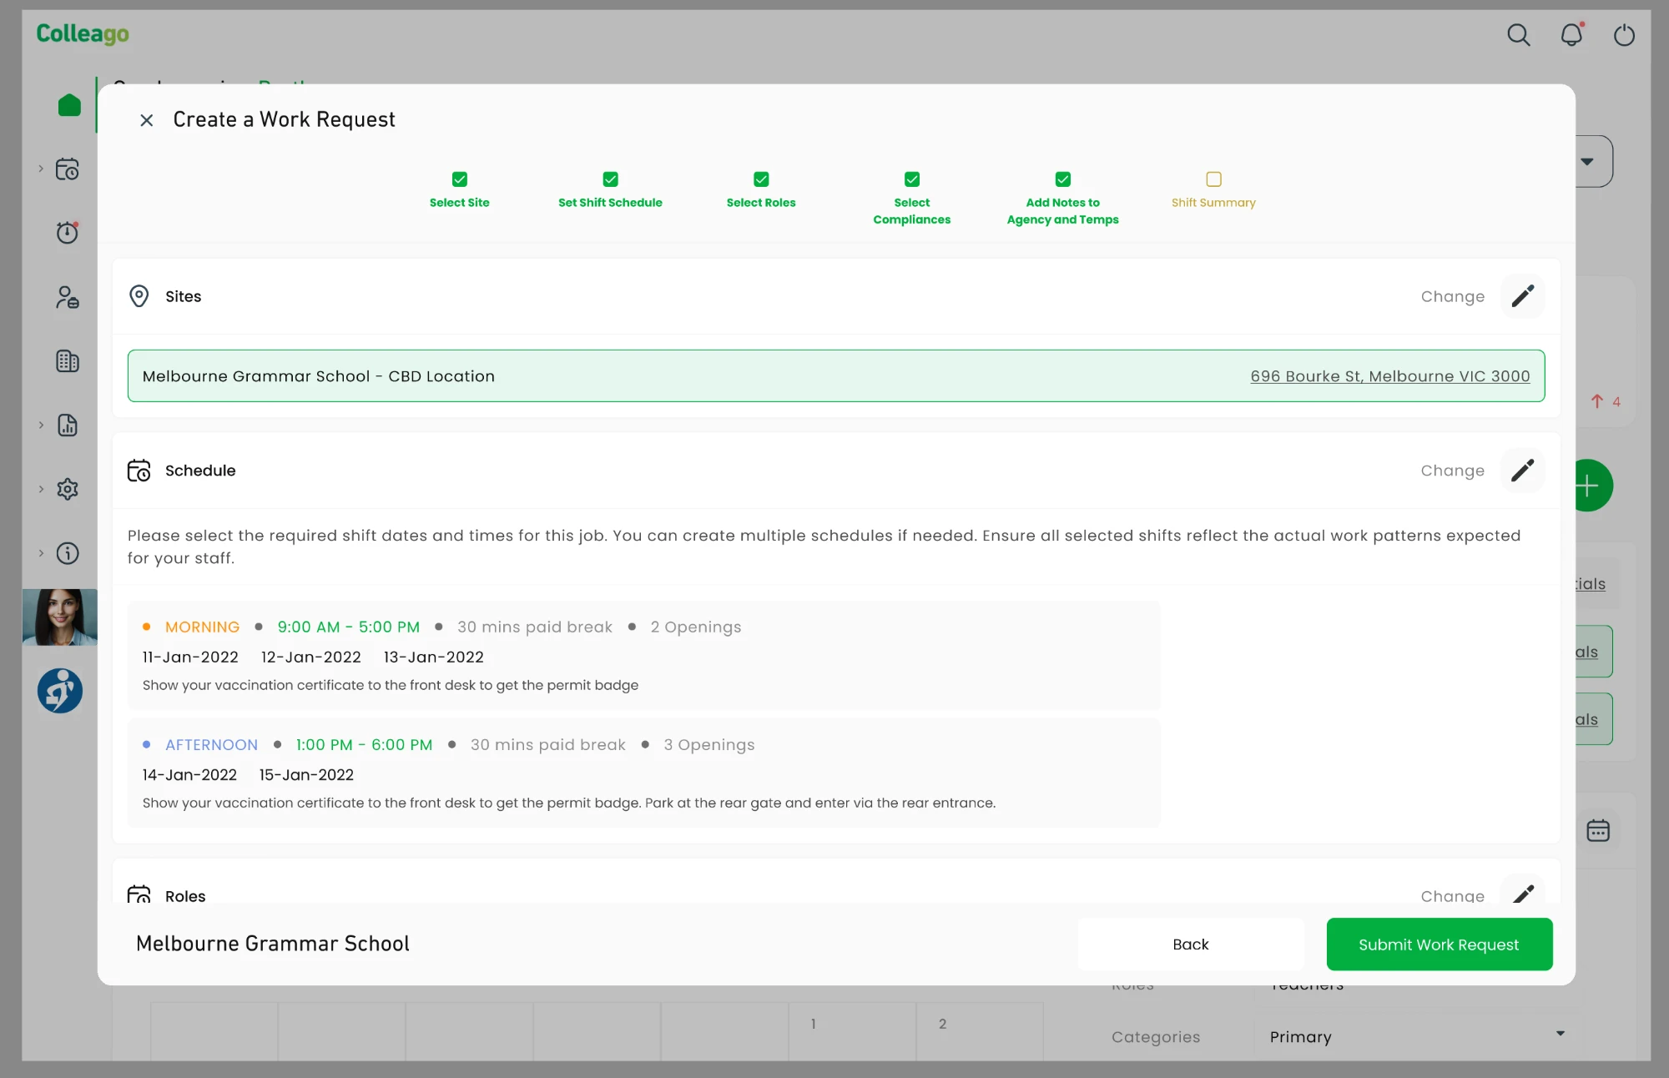Image resolution: width=1669 pixels, height=1078 pixels.
Task: Expand the schedule sidebar chevron
Action: (41, 169)
